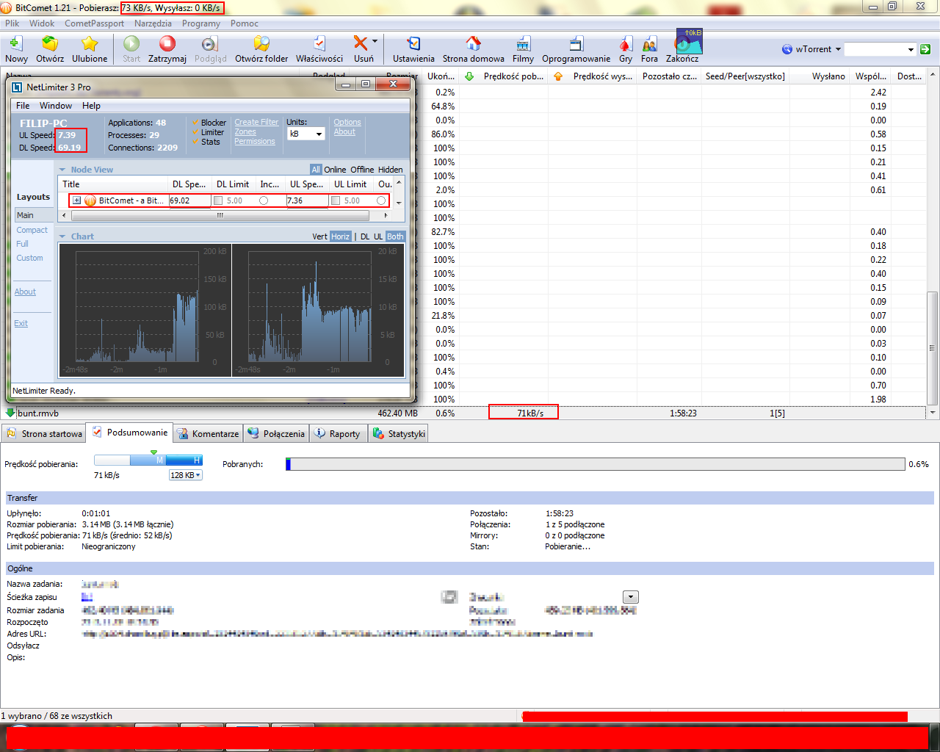The image size is (940, 752).
Task: Click the download arrow icon beside bunt.rmvb
Action: pyautogui.click(x=10, y=413)
